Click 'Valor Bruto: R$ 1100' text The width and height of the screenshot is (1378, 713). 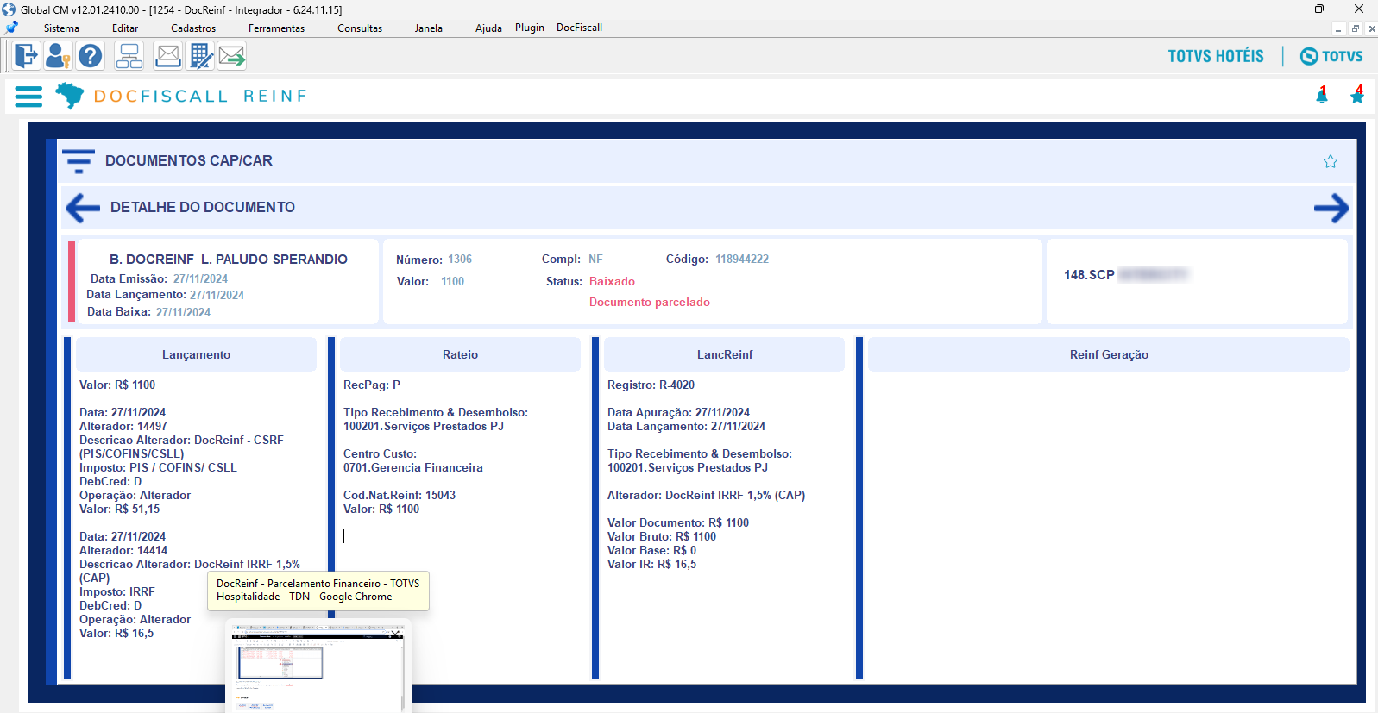pyautogui.click(x=662, y=537)
